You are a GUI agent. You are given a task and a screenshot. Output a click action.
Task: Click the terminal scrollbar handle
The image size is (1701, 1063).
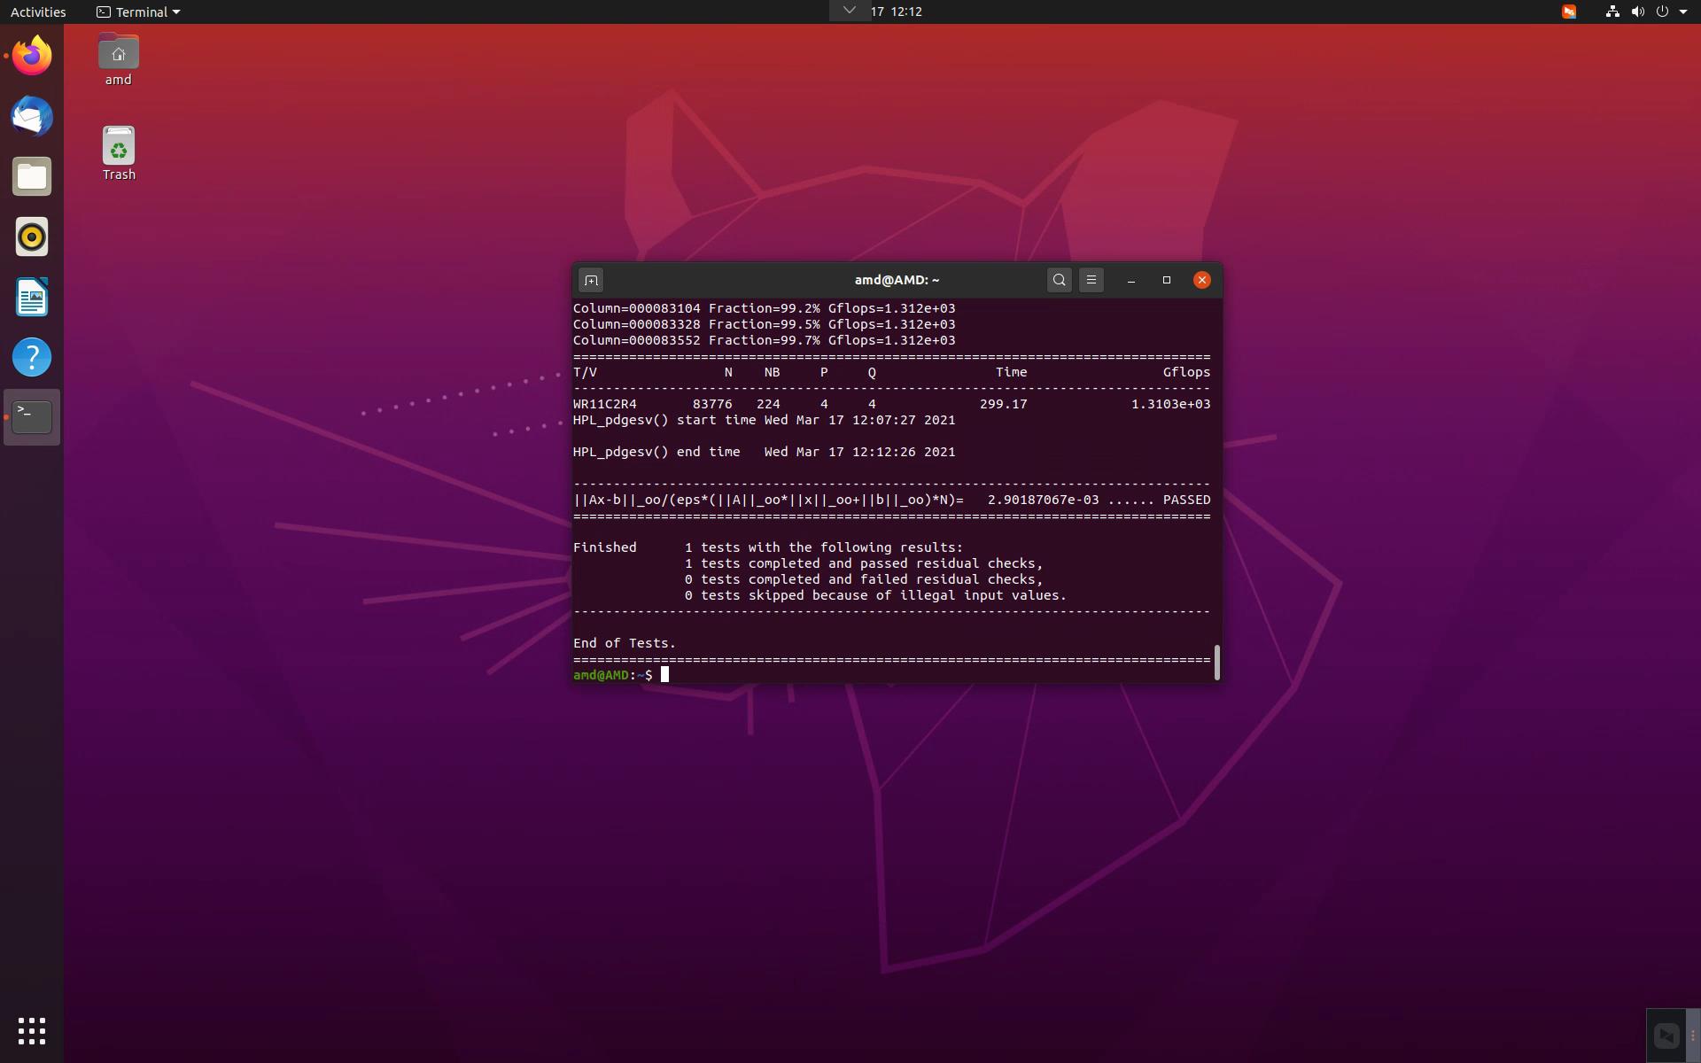click(x=1217, y=663)
